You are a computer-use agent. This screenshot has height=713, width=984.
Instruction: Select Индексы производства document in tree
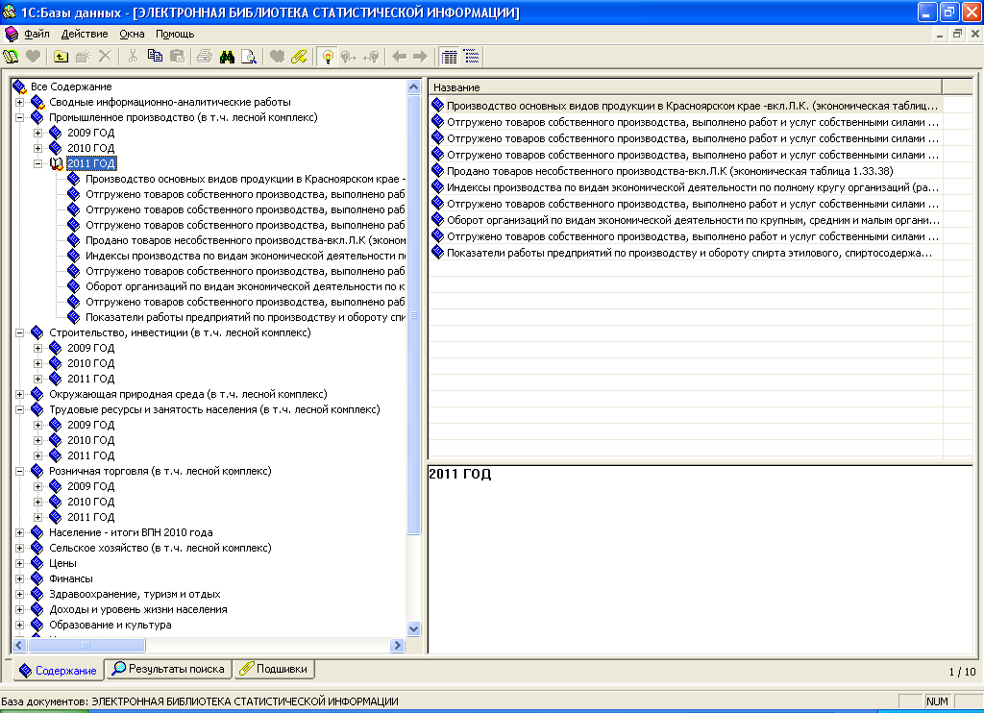245,256
